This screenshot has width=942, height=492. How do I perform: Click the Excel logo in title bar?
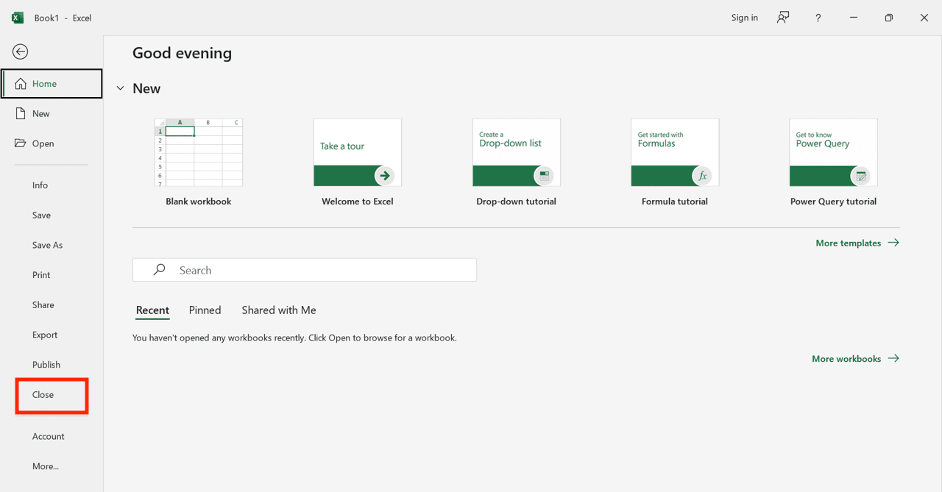pos(18,18)
